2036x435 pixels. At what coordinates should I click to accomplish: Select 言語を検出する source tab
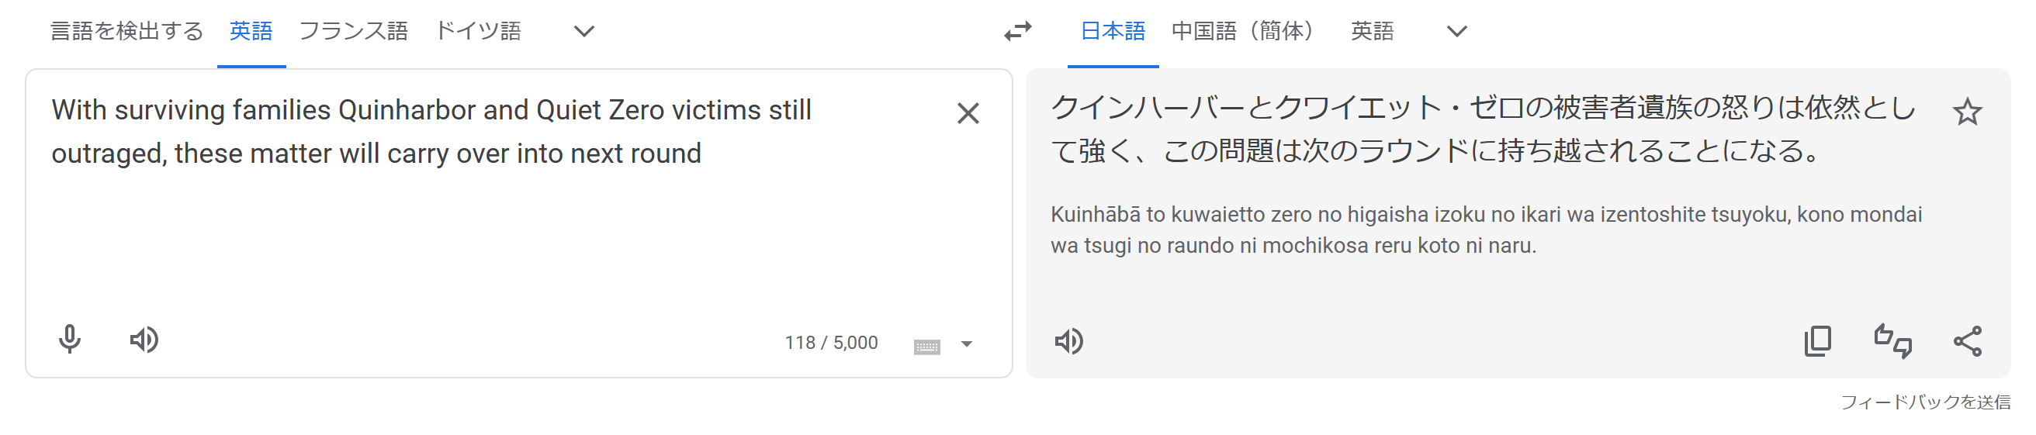click(x=126, y=32)
